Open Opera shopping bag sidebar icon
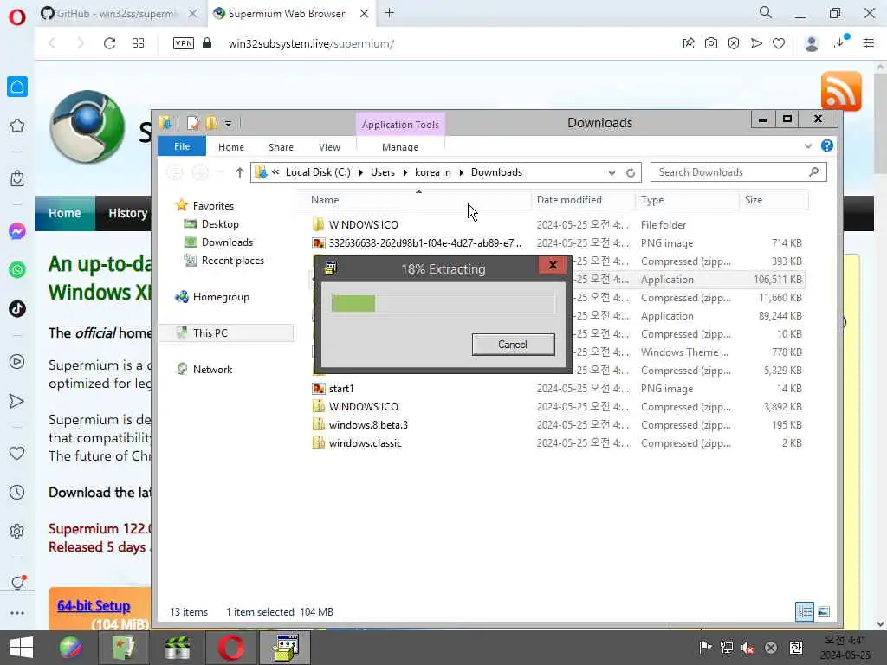This screenshot has height=665, width=887. [17, 178]
